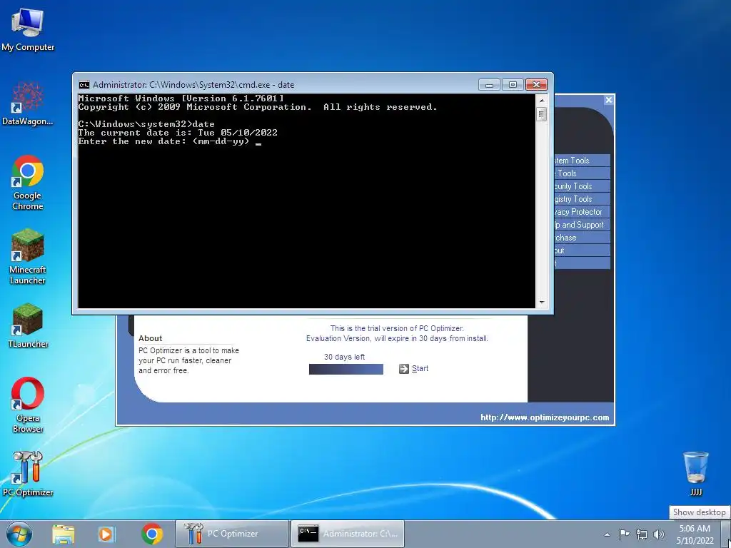
Task: Open DataWagon desktop shortcut
Action: tap(28, 103)
